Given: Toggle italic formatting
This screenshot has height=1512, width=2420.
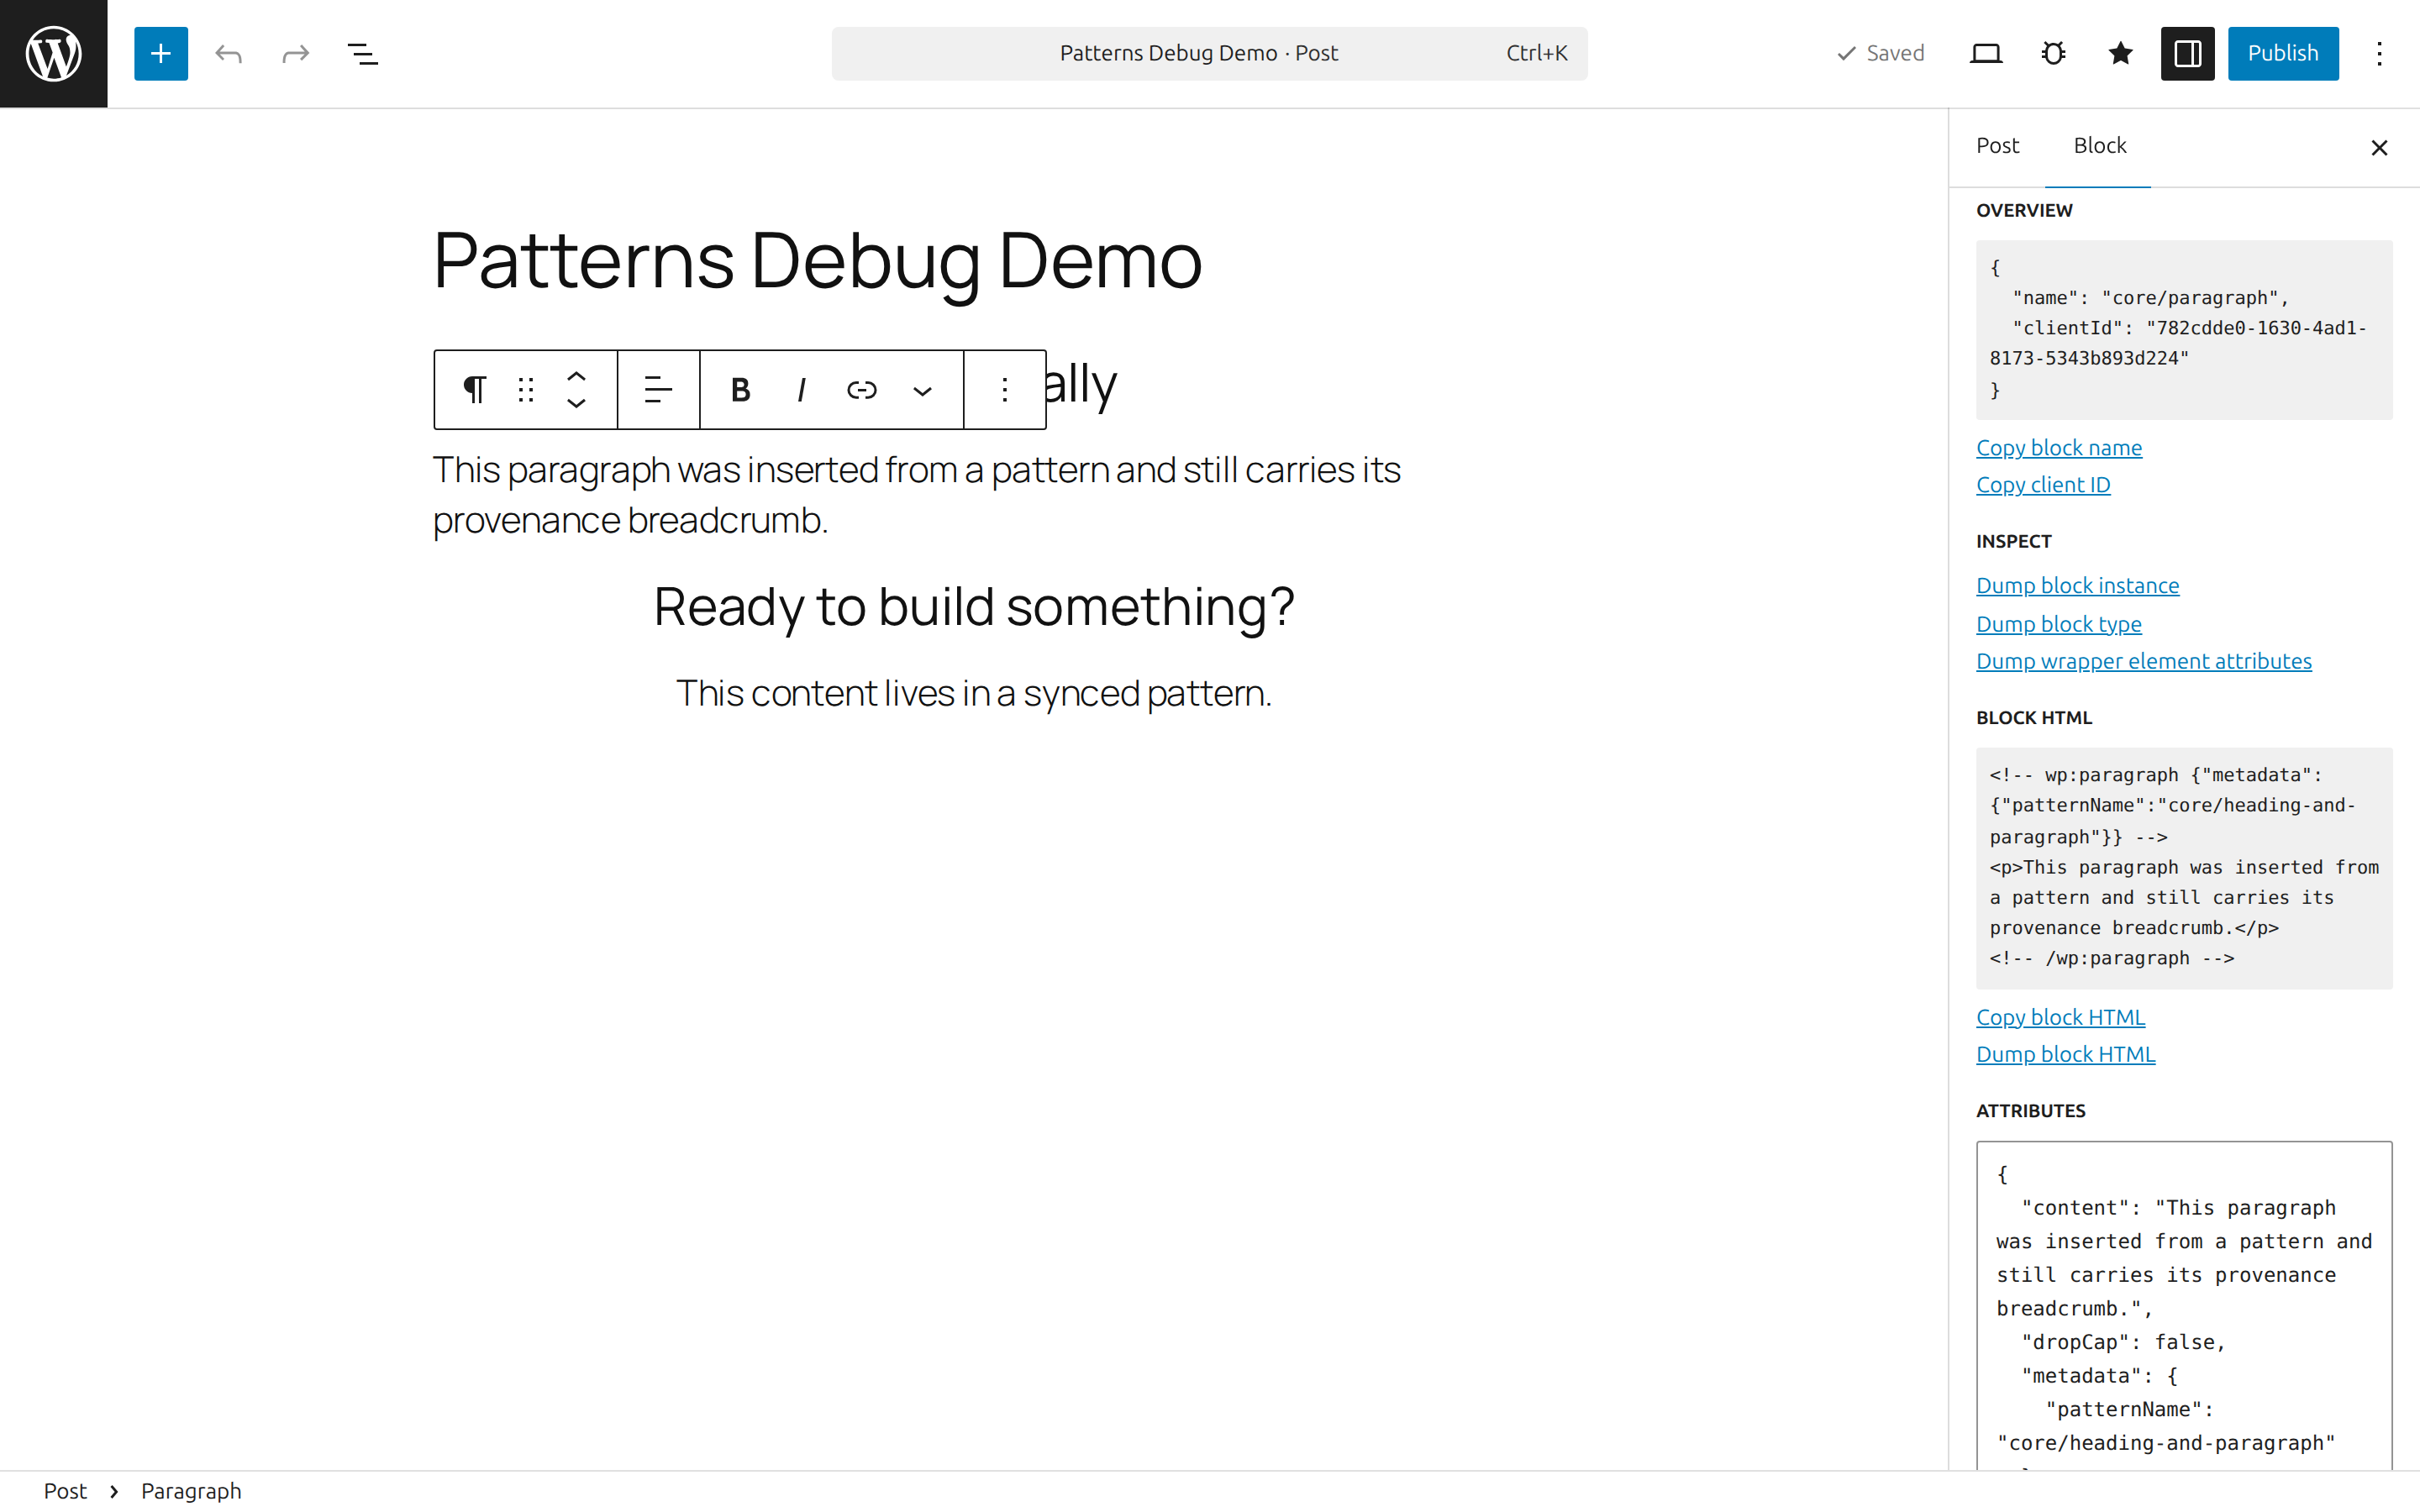Looking at the screenshot, I should [801, 389].
